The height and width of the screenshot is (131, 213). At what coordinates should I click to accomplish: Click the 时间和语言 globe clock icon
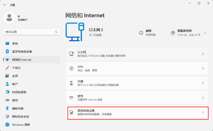coord(7,92)
